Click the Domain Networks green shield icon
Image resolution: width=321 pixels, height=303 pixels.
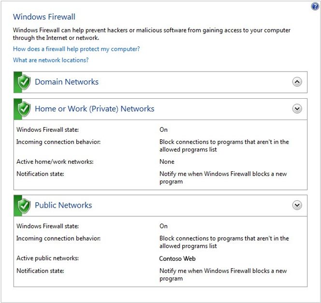pyautogui.click(x=24, y=82)
